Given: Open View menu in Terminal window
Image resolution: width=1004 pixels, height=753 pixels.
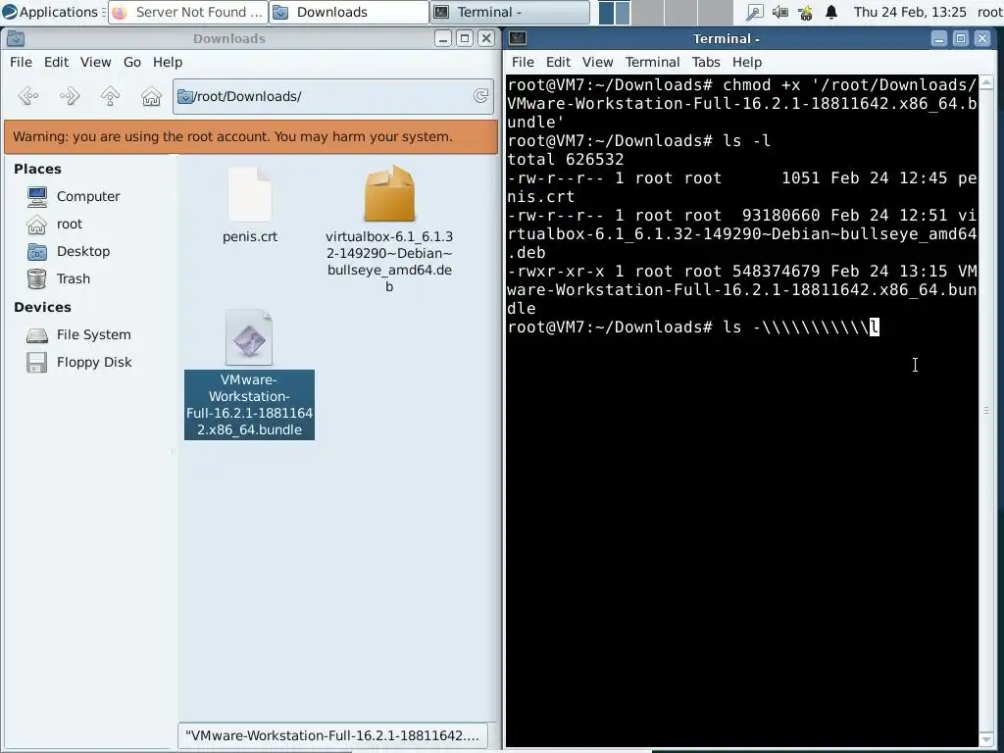Looking at the screenshot, I should (x=597, y=62).
